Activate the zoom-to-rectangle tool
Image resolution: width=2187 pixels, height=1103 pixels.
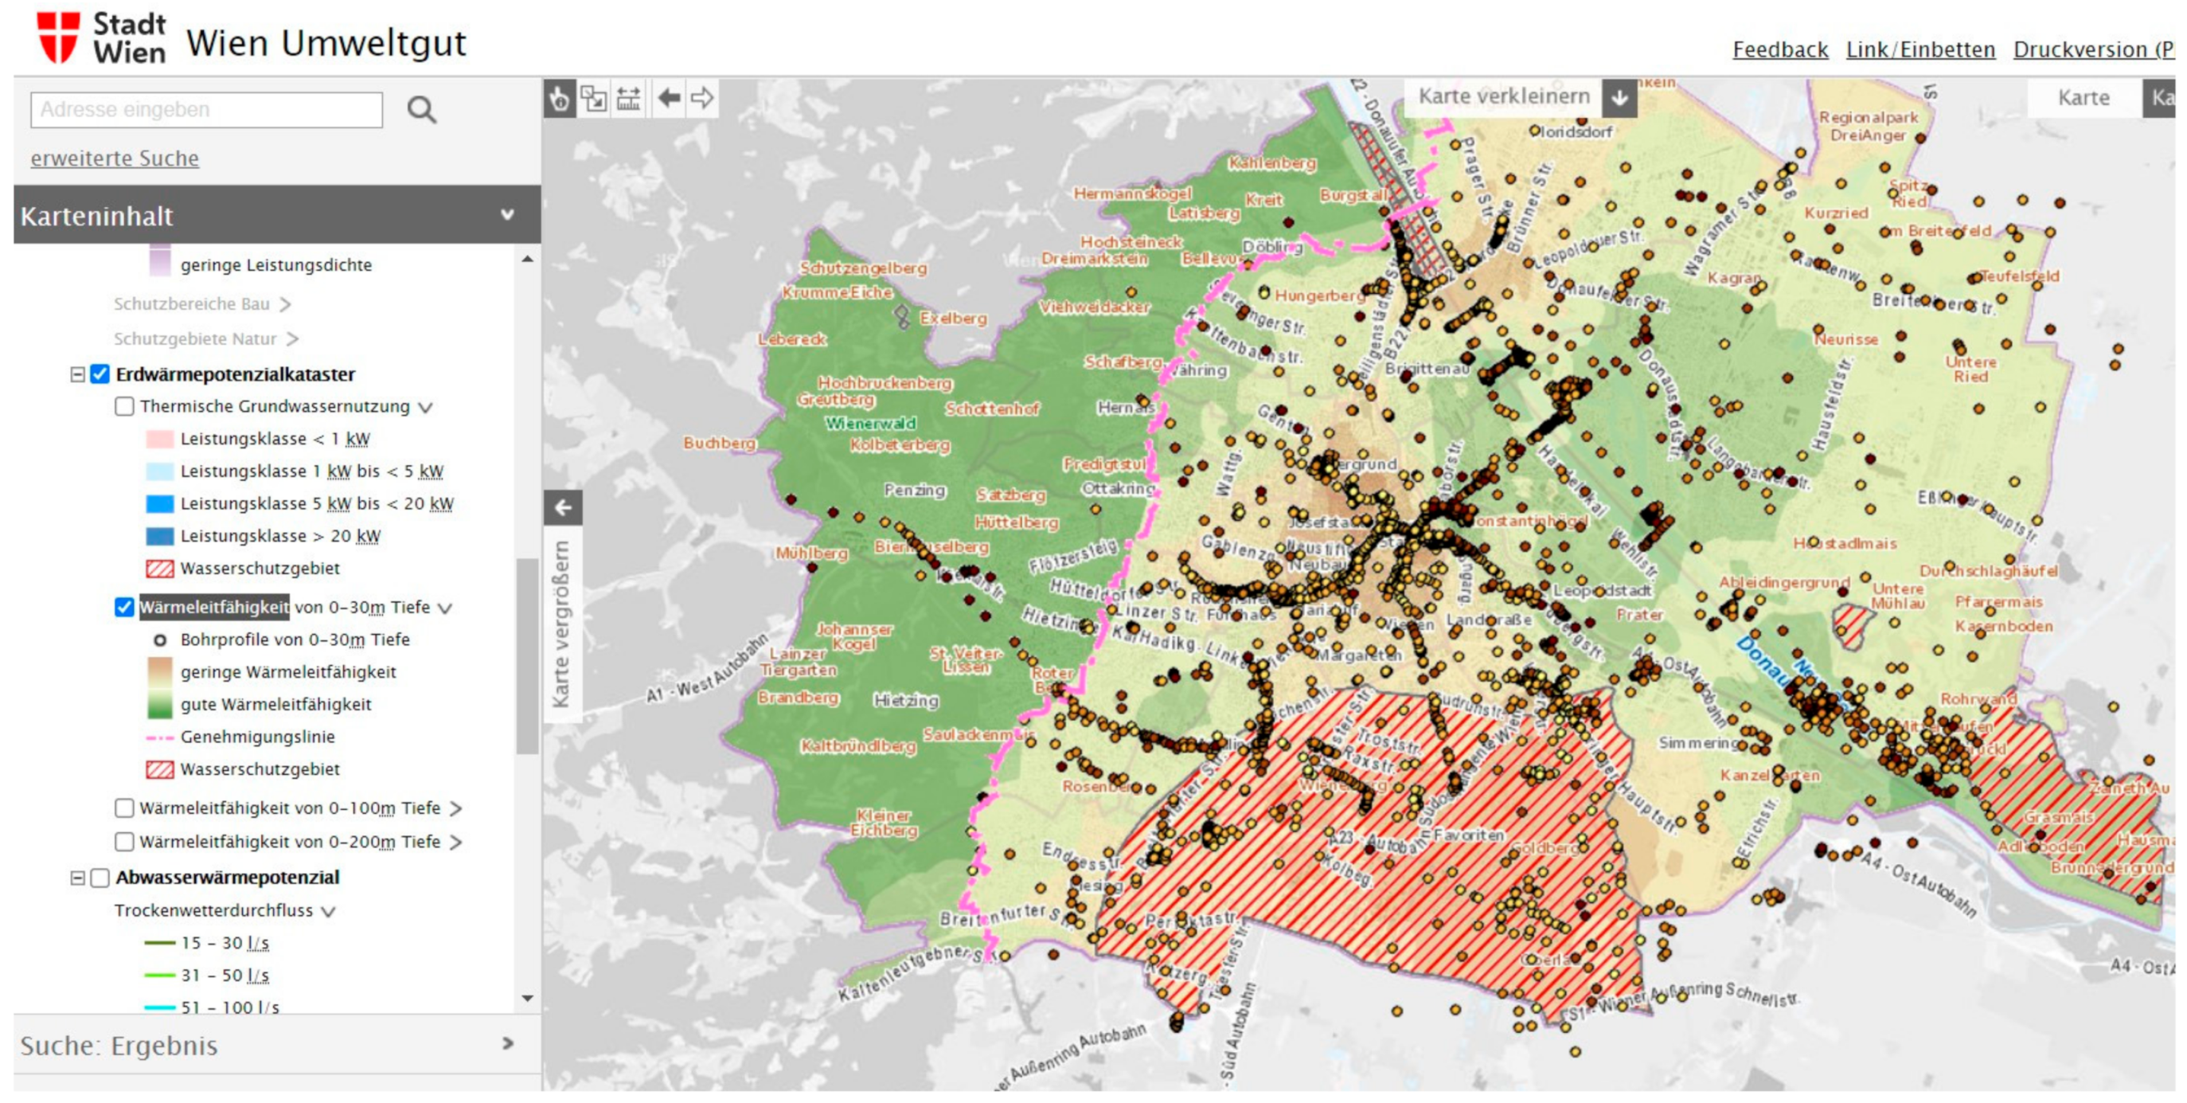[x=594, y=99]
